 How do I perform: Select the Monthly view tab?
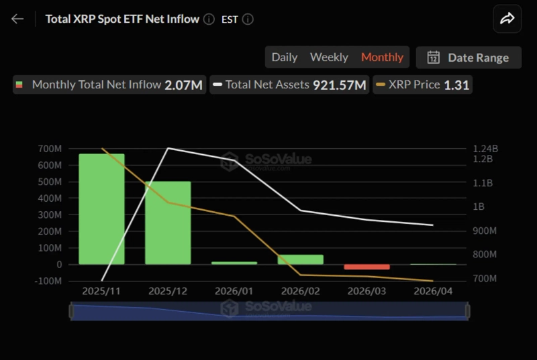click(382, 58)
